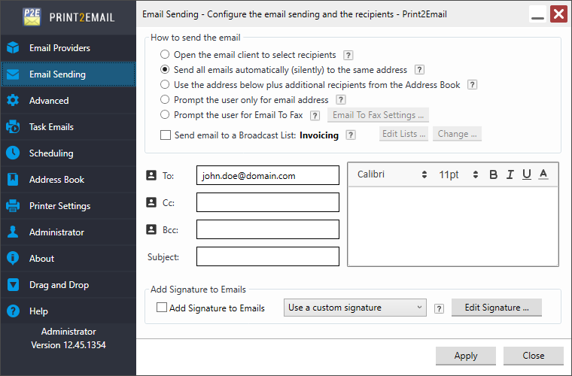
Task: Toggle italic formatting in the message editor
Action: (x=510, y=174)
